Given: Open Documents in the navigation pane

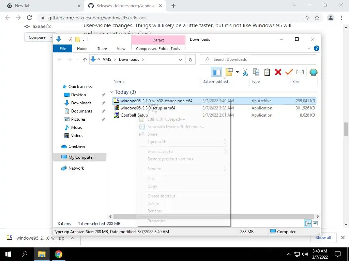Looking at the screenshot, I should coord(81,111).
